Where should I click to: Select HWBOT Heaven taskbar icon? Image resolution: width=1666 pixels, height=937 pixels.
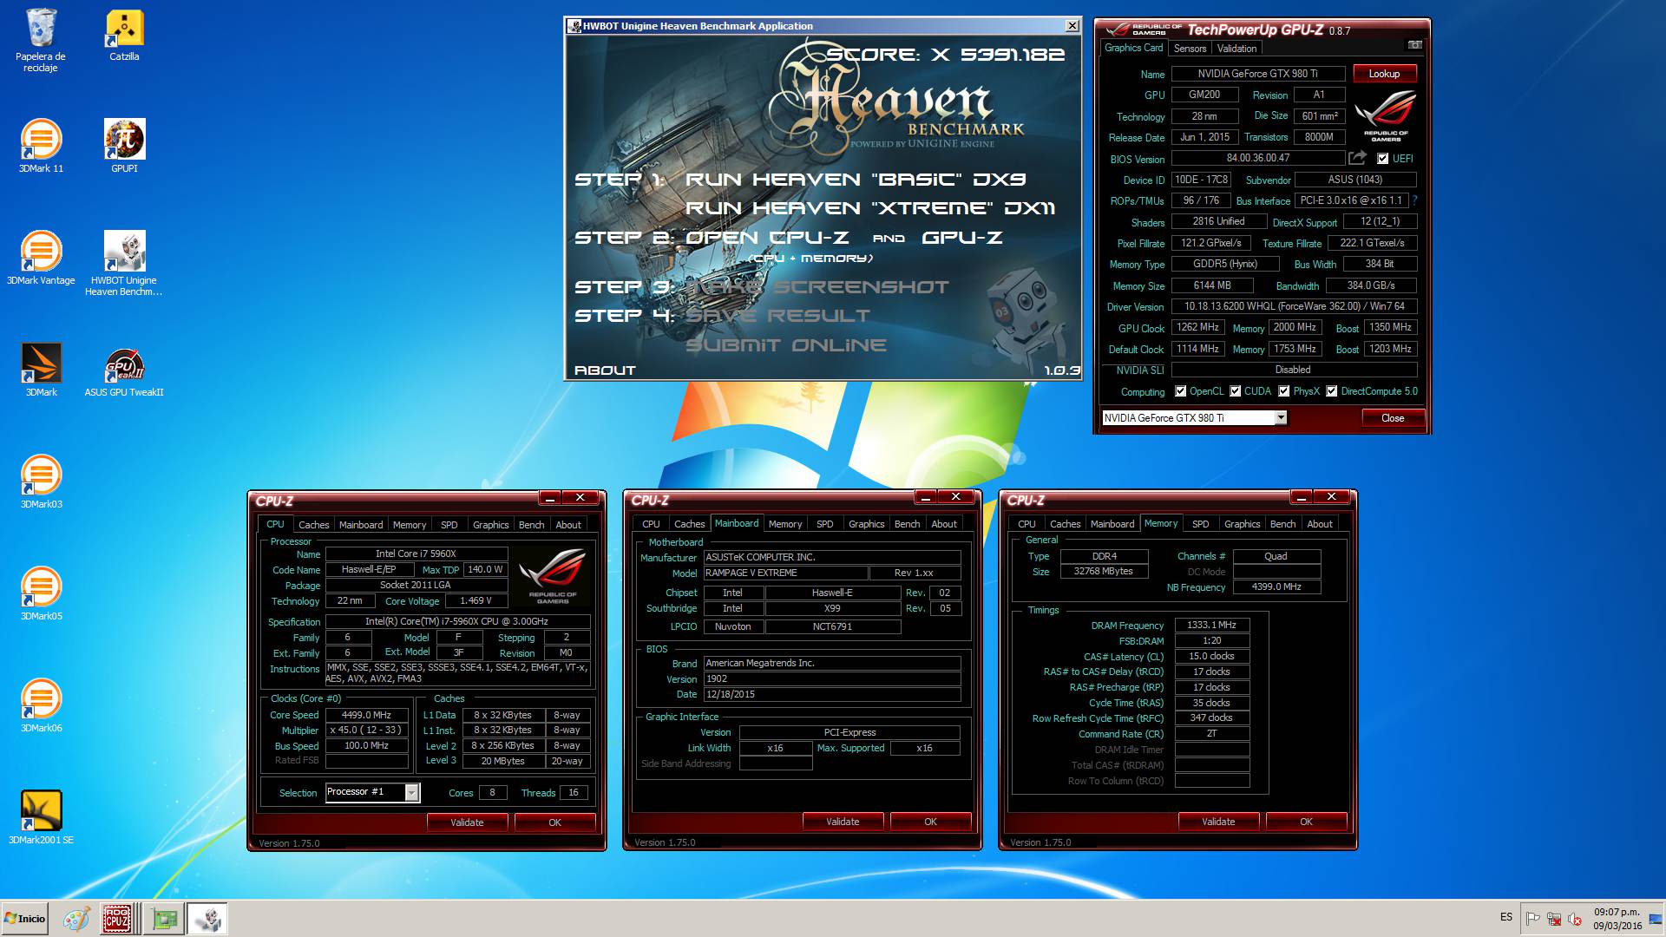click(208, 919)
